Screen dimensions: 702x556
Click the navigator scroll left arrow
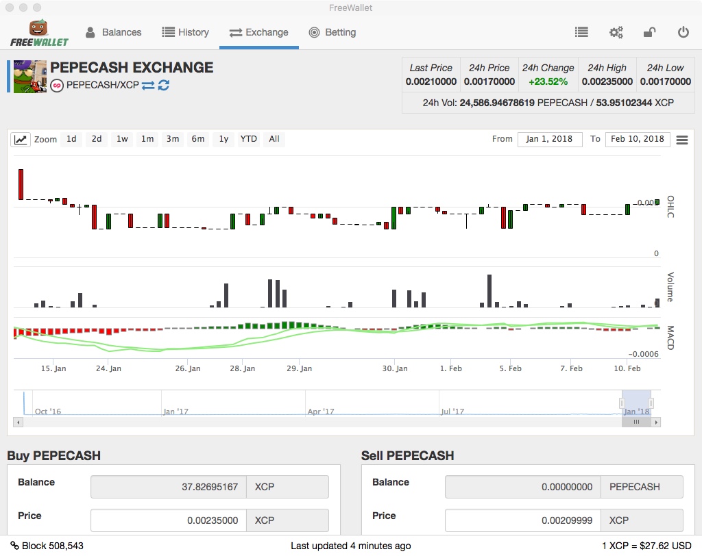pyautogui.click(x=19, y=422)
